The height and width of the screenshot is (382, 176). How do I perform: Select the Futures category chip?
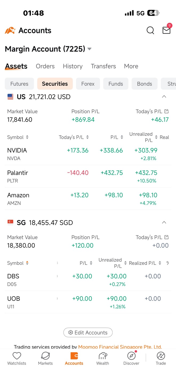pyautogui.click(x=19, y=84)
